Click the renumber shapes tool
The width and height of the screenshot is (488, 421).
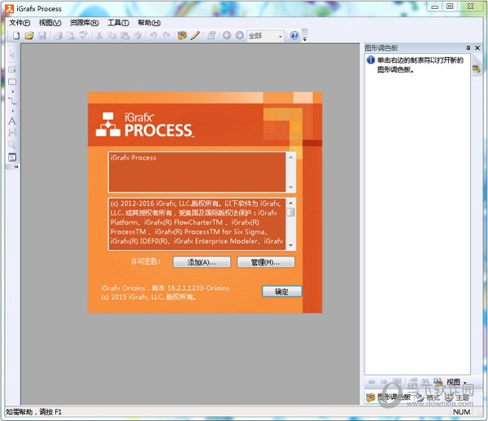point(12,133)
